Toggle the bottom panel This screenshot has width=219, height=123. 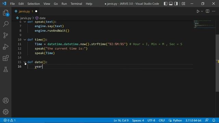(171, 4)
